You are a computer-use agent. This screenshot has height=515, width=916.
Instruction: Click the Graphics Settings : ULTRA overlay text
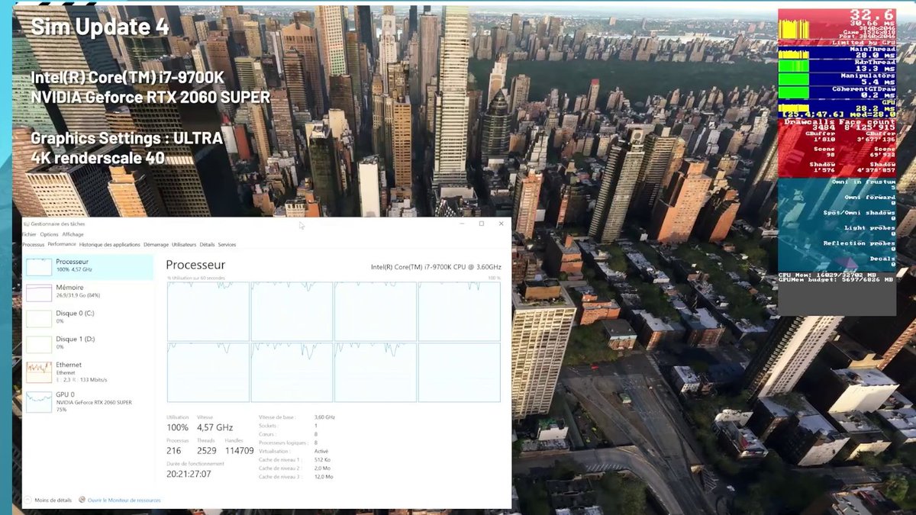click(x=127, y=138)
